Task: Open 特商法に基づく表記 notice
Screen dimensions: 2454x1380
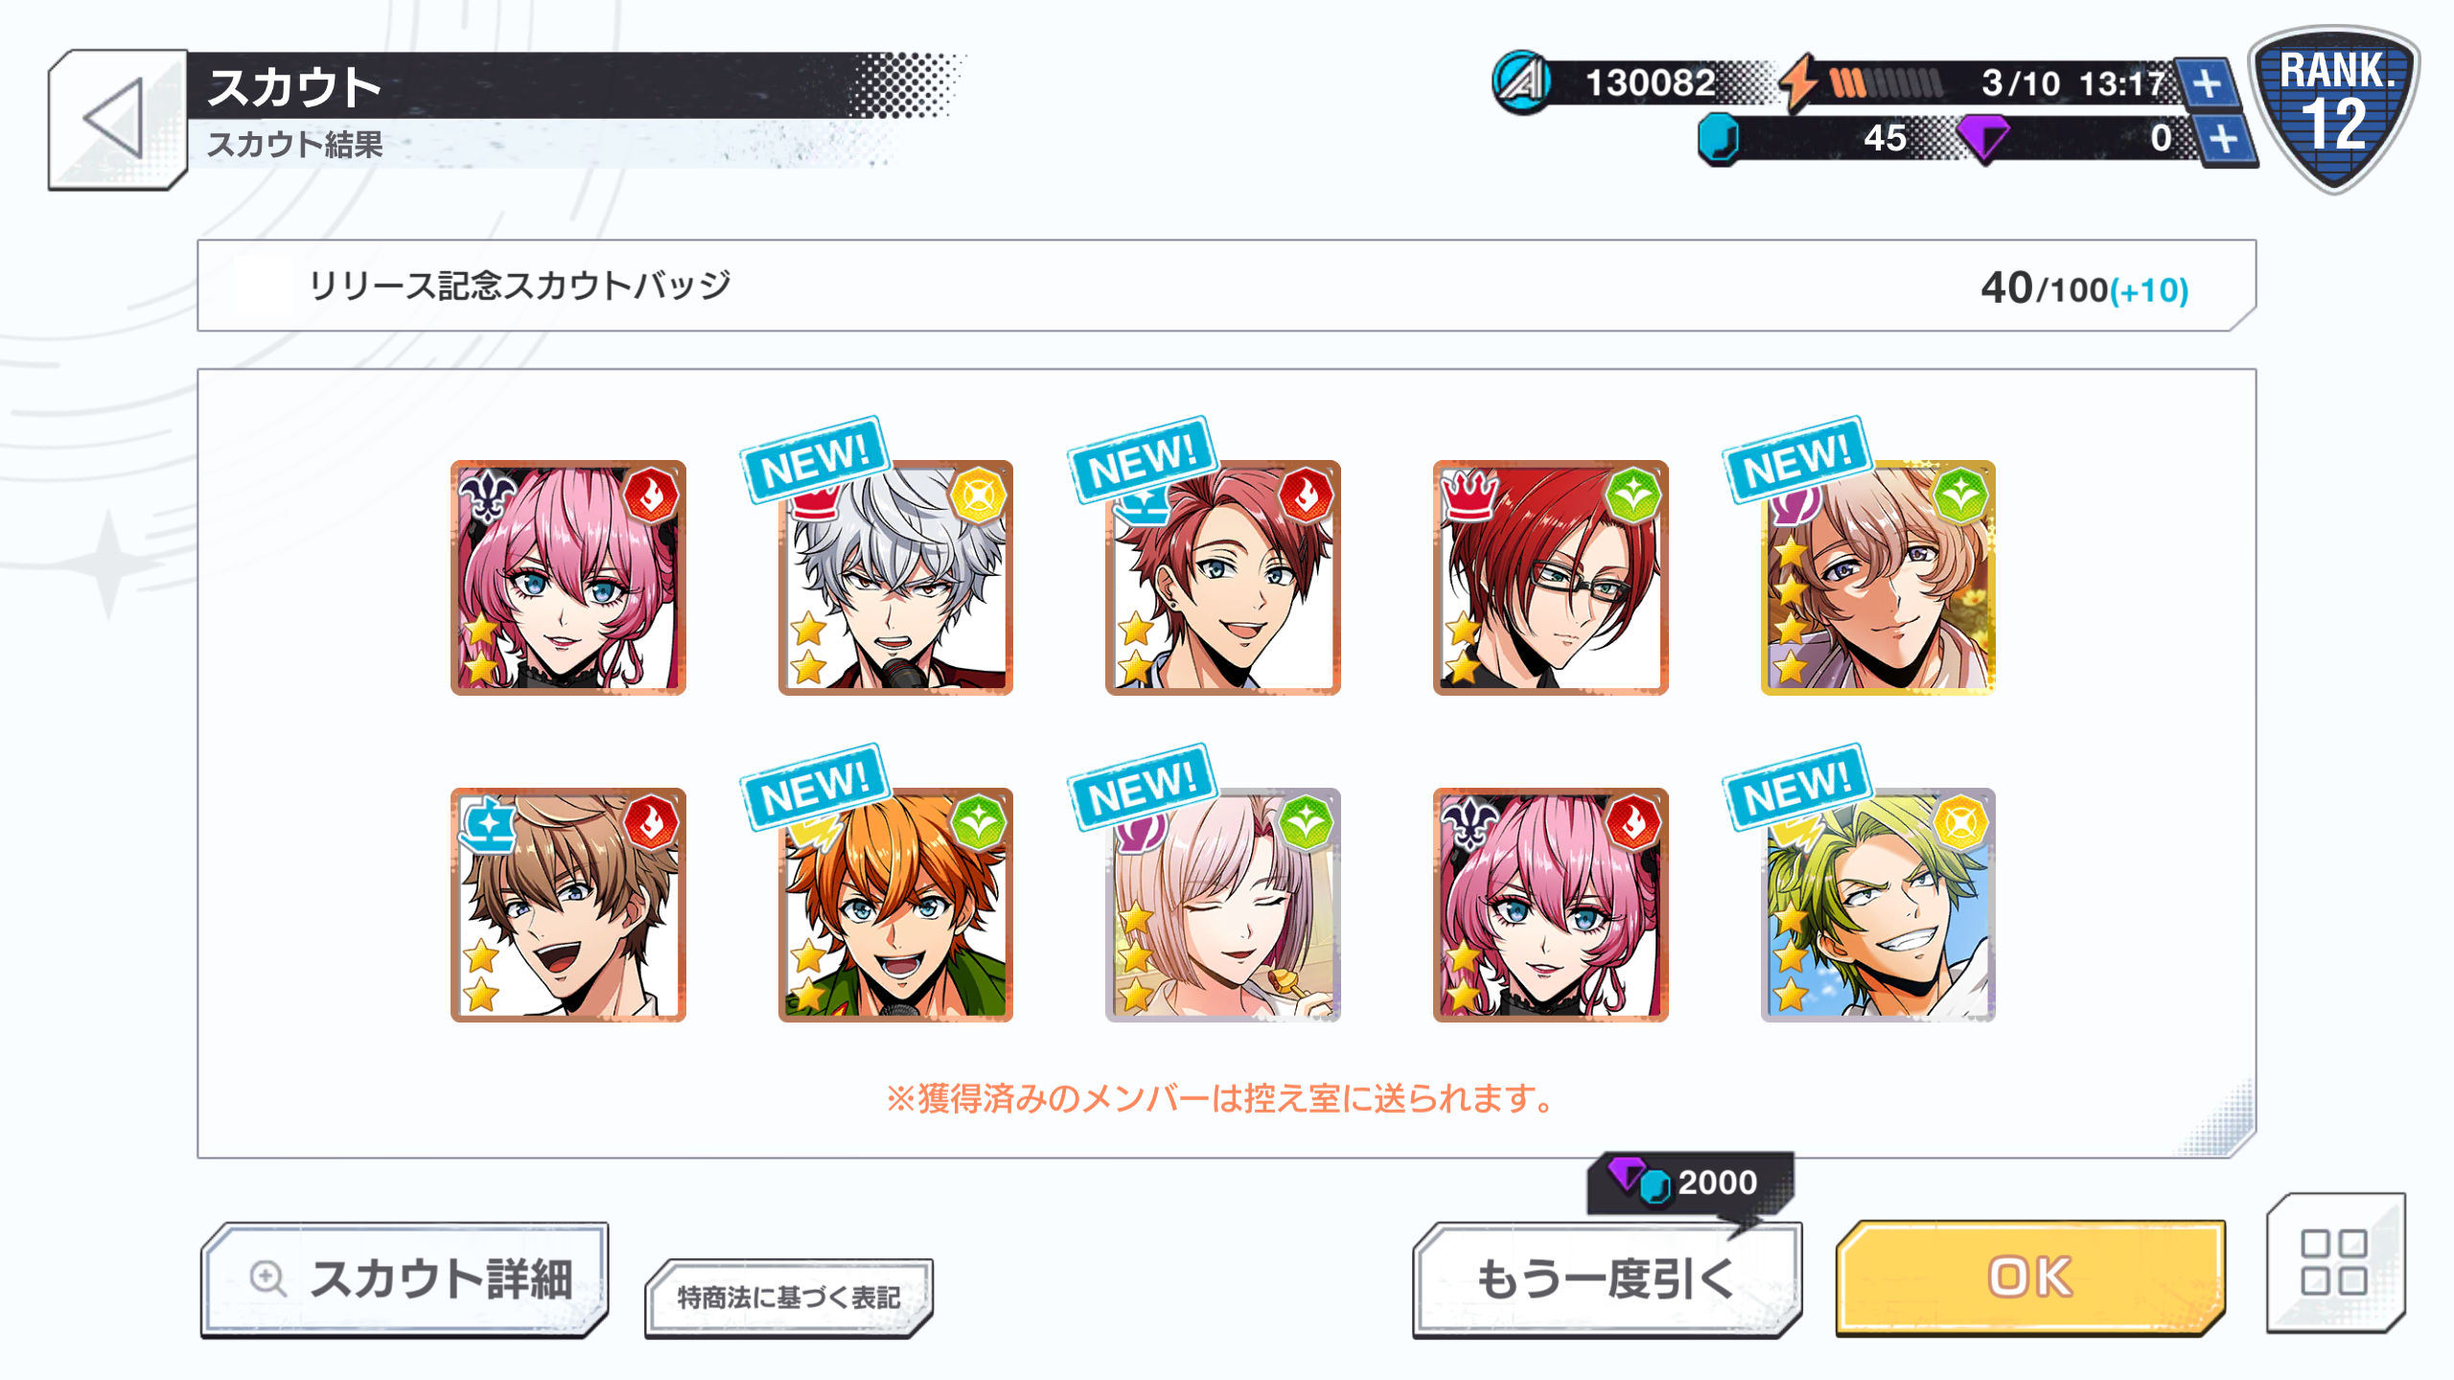Action: [788, 1298]
